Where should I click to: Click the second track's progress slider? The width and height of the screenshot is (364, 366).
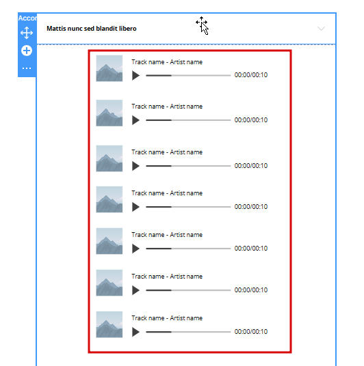[x=188, y=120]
